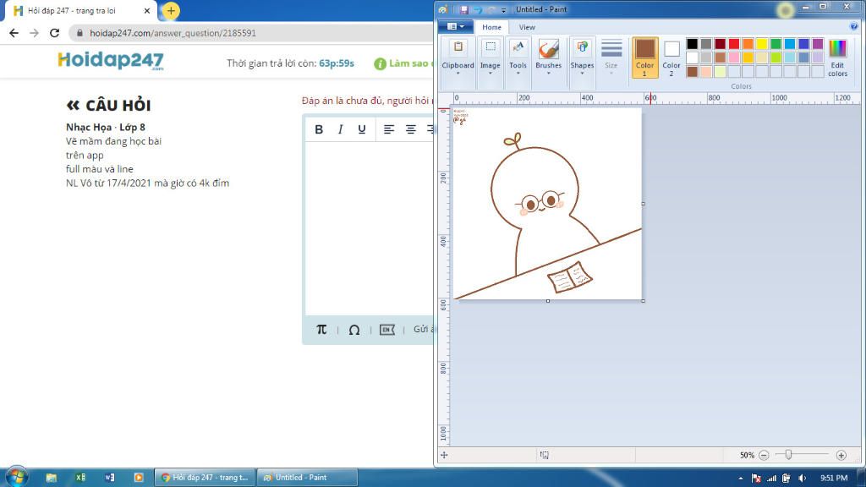Viewport: 866px width, 487px height.
Task: Align text center in the editor
Action: [410, 129]
